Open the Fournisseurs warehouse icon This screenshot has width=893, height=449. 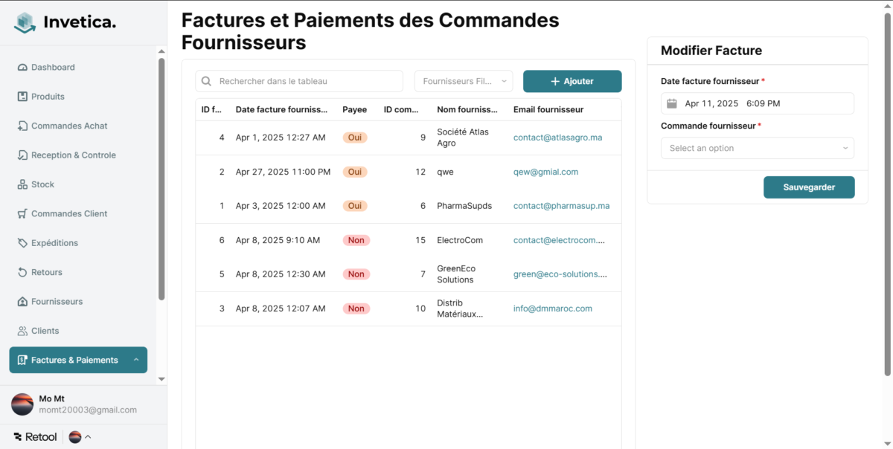(x=22, y=302)
